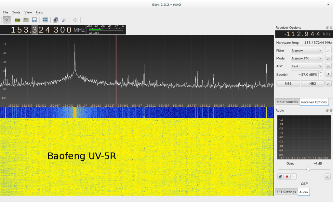Click the signal strength meter showing -63 dBFS
The image size is (333, 202).
106,30
